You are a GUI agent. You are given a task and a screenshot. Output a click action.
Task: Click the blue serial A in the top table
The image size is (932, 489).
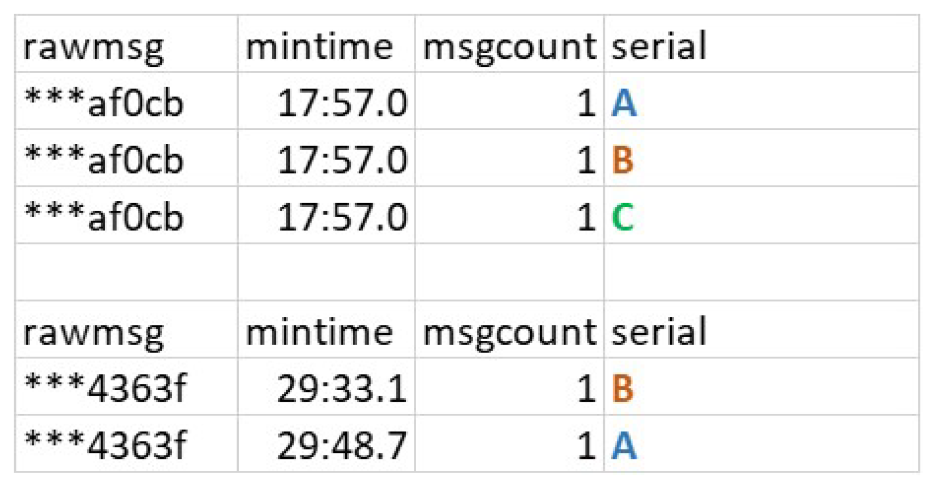[x=624, y=103]
